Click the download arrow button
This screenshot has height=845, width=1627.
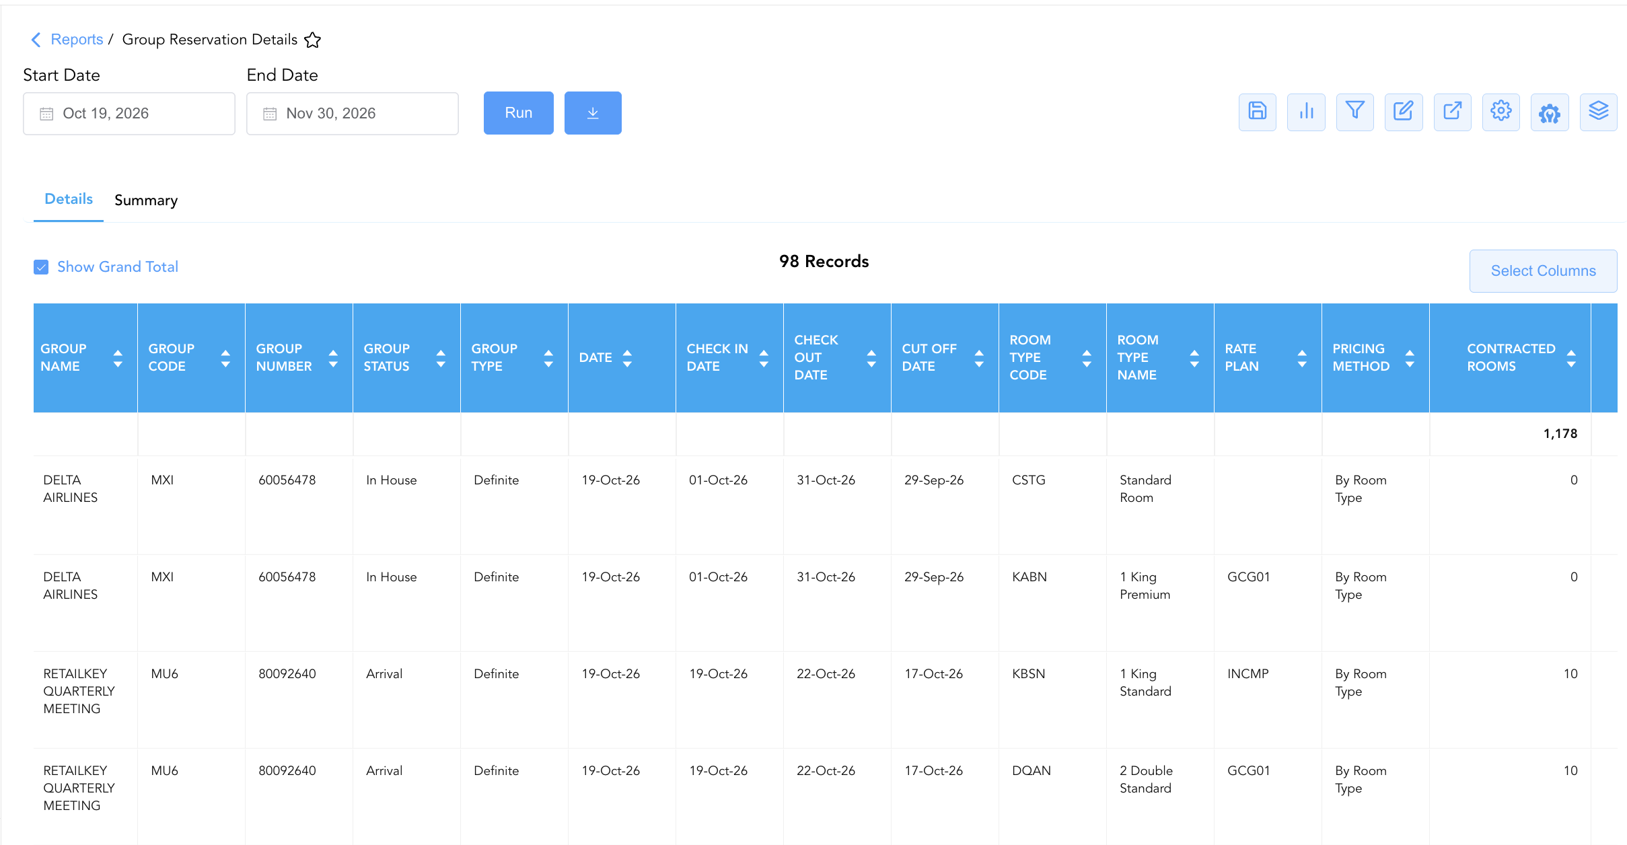593,113
